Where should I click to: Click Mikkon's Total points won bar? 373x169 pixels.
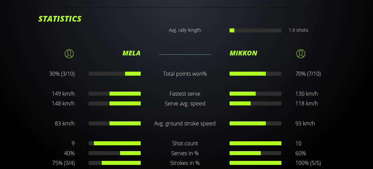pyautogui.click(x=255, y=74)
